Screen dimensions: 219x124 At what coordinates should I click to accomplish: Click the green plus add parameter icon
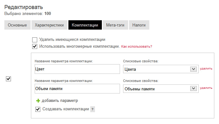click(38, 101)
